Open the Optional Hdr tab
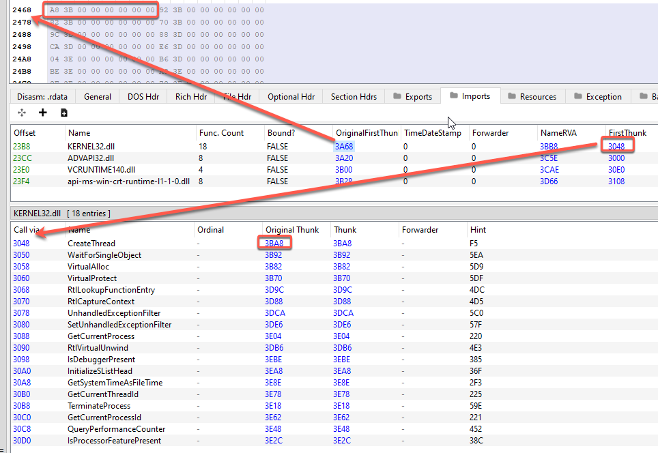 [x=290, y=96]
